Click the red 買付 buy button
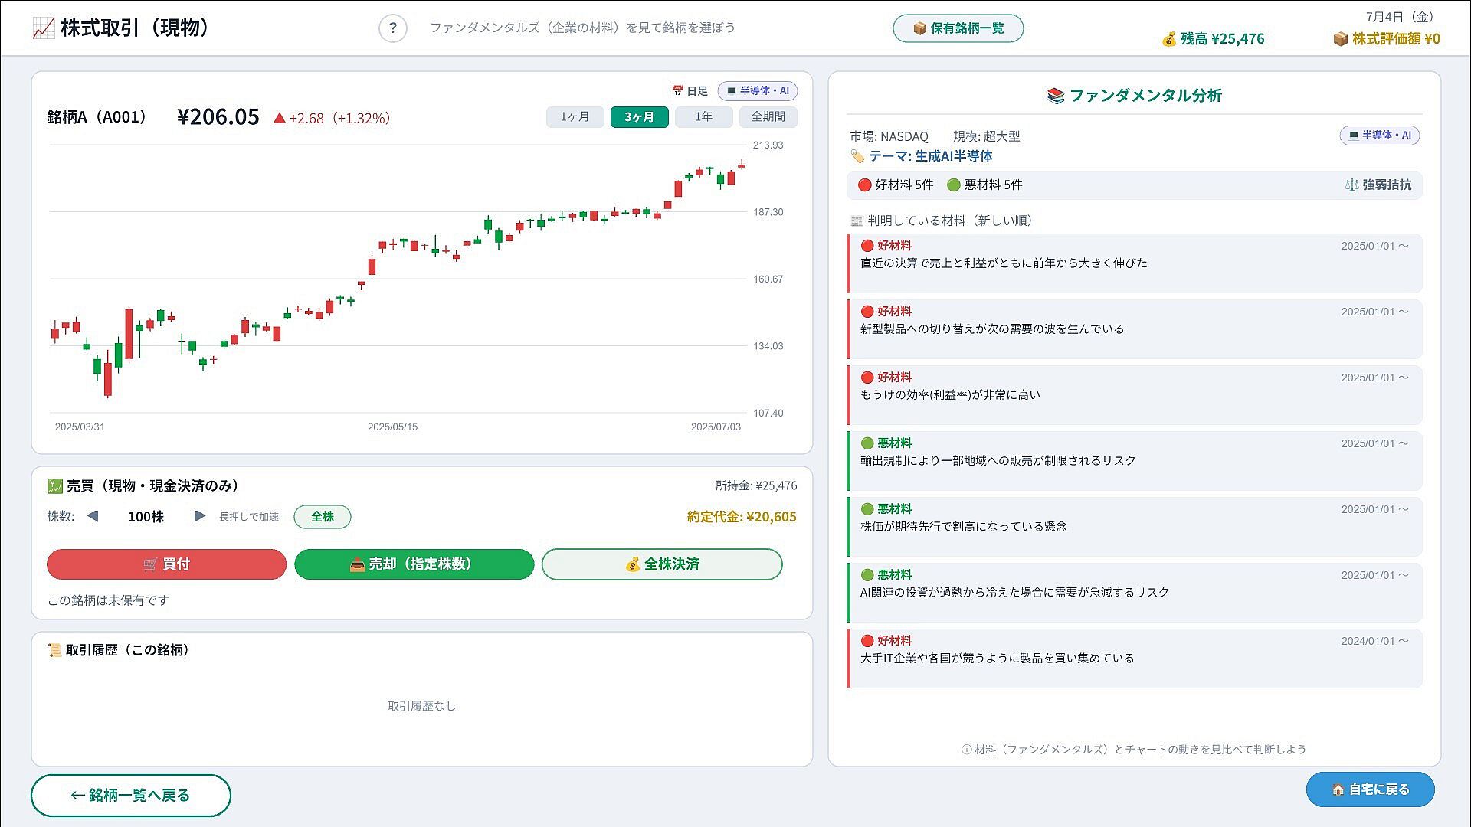 pyautogui.click(x=166, y=564)
